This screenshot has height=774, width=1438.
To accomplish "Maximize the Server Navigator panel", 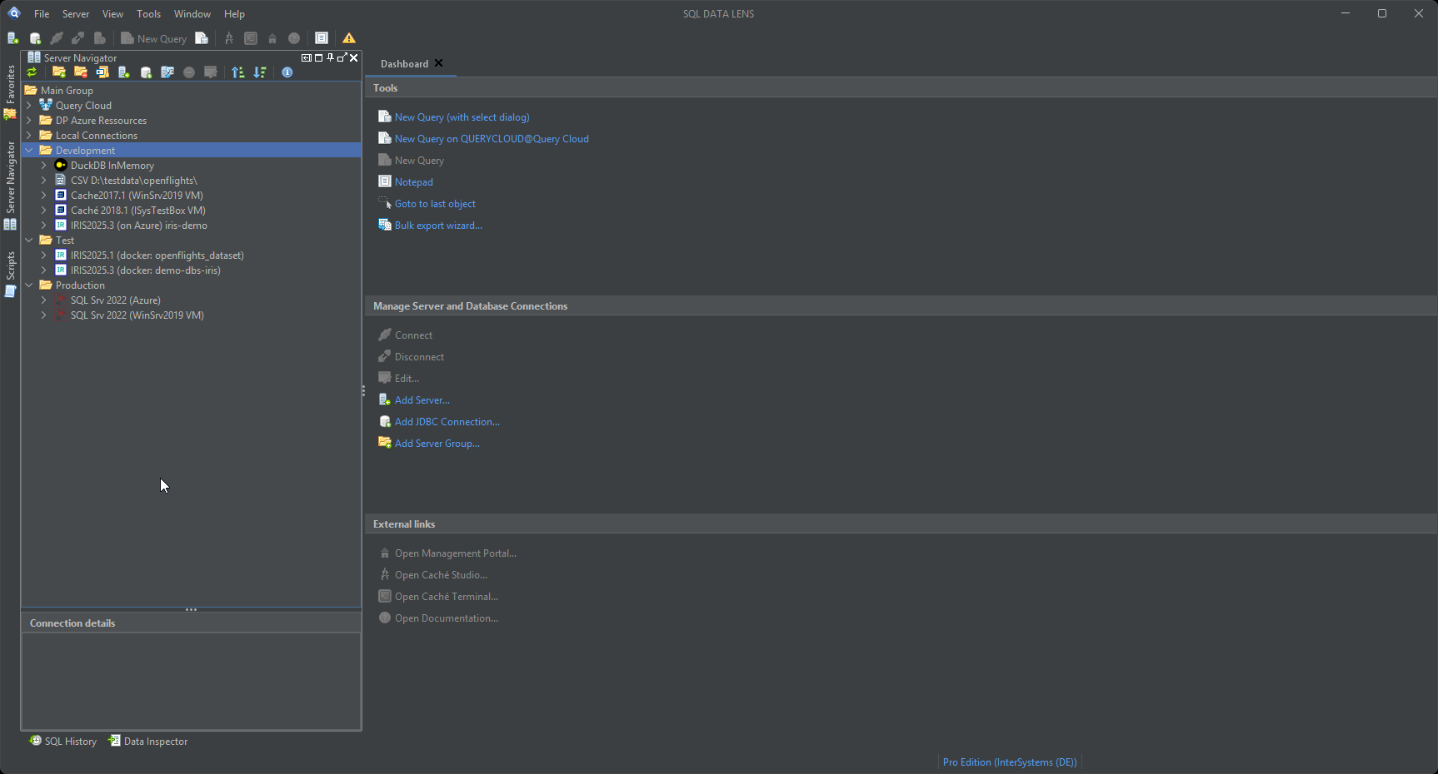I will (x=318, y=57).
